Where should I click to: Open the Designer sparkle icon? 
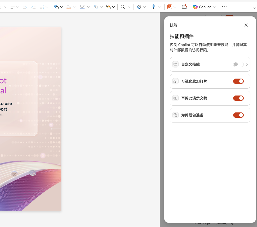(184, 7)
